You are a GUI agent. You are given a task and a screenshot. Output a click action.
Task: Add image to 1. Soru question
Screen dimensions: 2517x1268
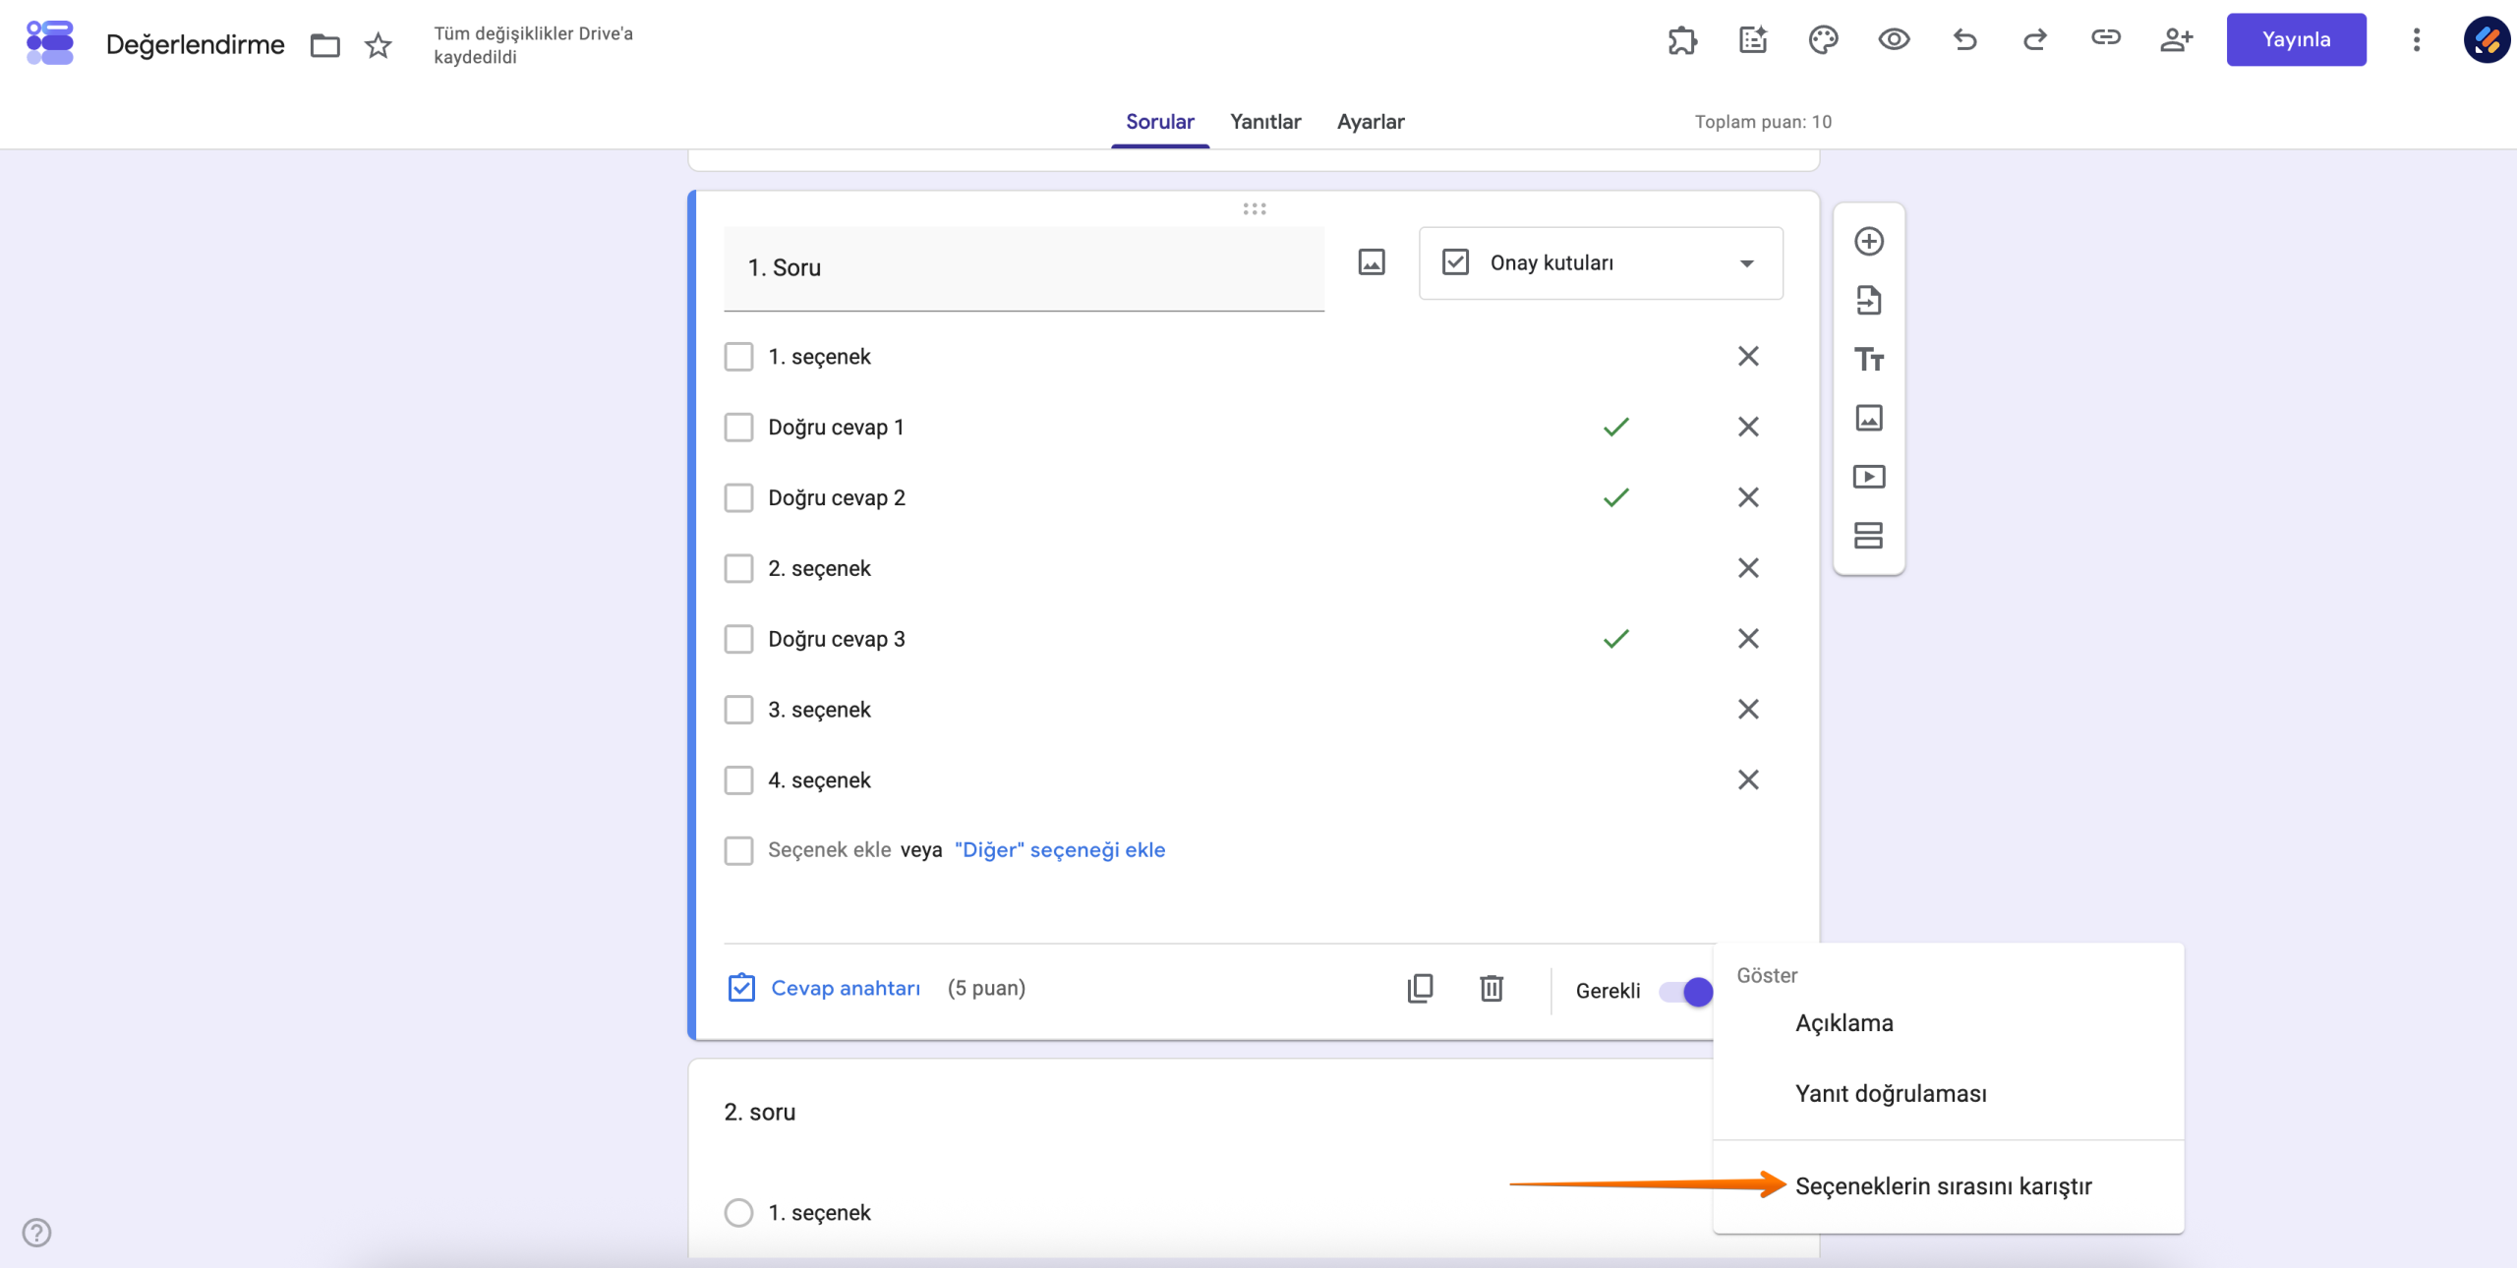tap(1372, 262)
